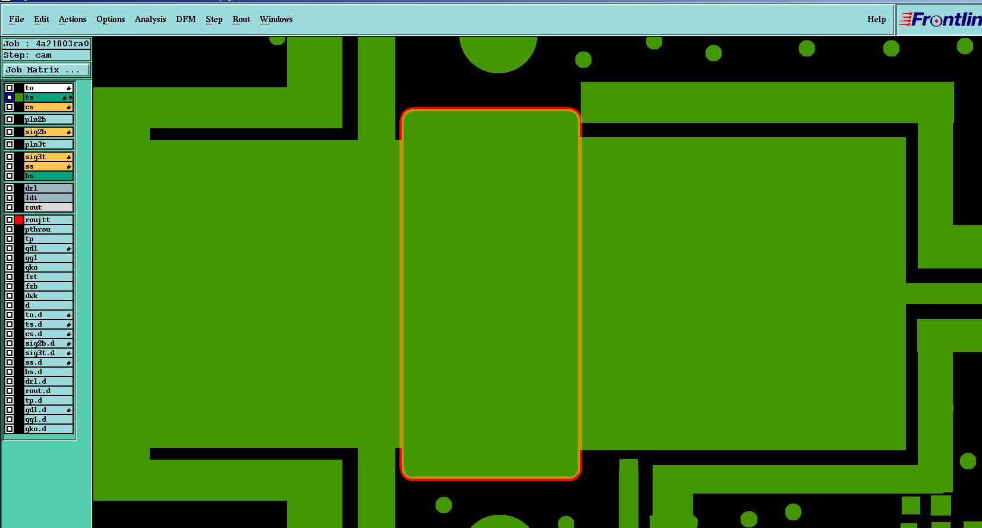Click the Job Matrix ... button
Screen dimensions: 982x528
point(46,70)
